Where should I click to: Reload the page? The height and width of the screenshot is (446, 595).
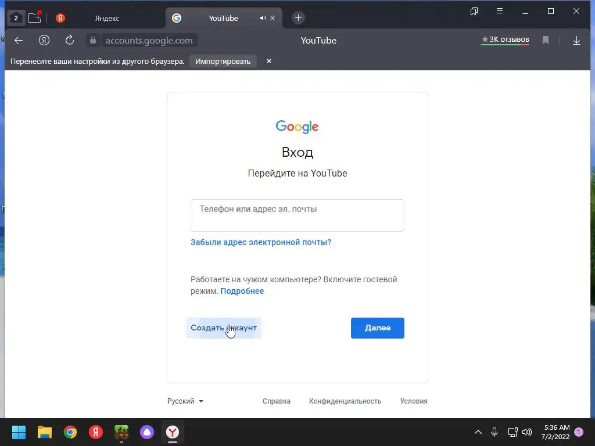pos(70,40)
